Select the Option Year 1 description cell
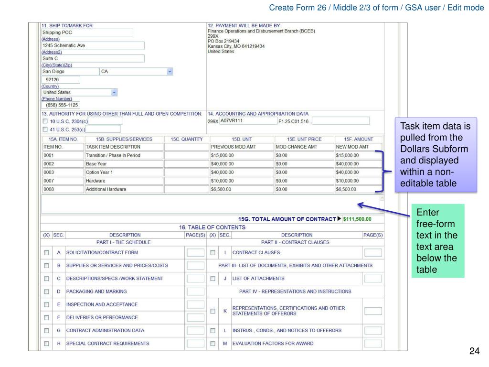Viewport: 489px width, 367px height. tap(124, 172)
